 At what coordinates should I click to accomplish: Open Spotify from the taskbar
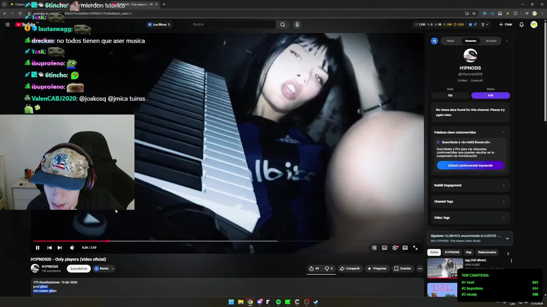pos(278,302)
